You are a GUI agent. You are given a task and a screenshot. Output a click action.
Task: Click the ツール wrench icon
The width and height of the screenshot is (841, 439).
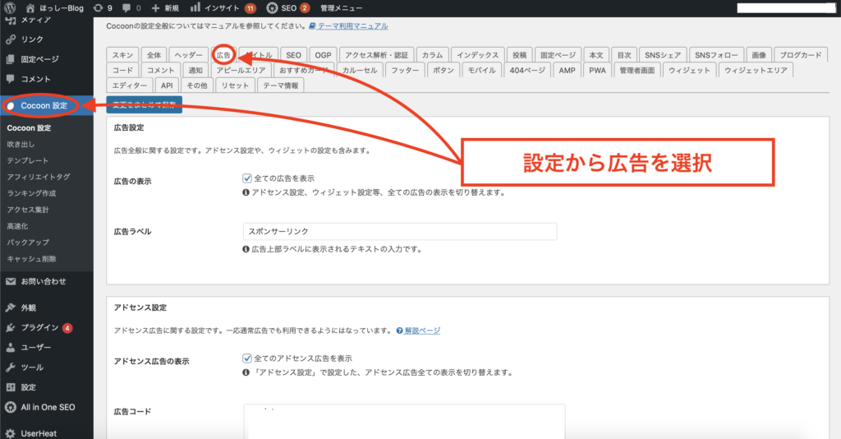coord(11,367)
